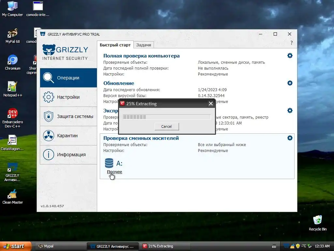Click the GRIZZLY bear icon in the title bar
The width and height of the screenshot is (334, 251).
tap(43, 34)
